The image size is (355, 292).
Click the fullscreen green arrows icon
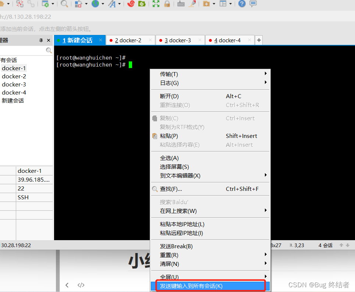156,4
